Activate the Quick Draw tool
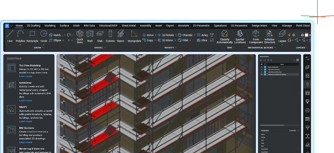Image resolution: width=334 pixels, height=153 pixels. tap(80, 37)
